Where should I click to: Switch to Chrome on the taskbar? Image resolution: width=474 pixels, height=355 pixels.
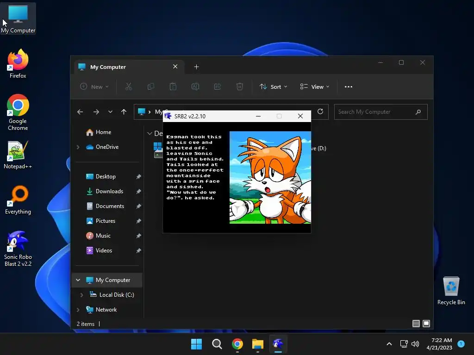[237, 344]
